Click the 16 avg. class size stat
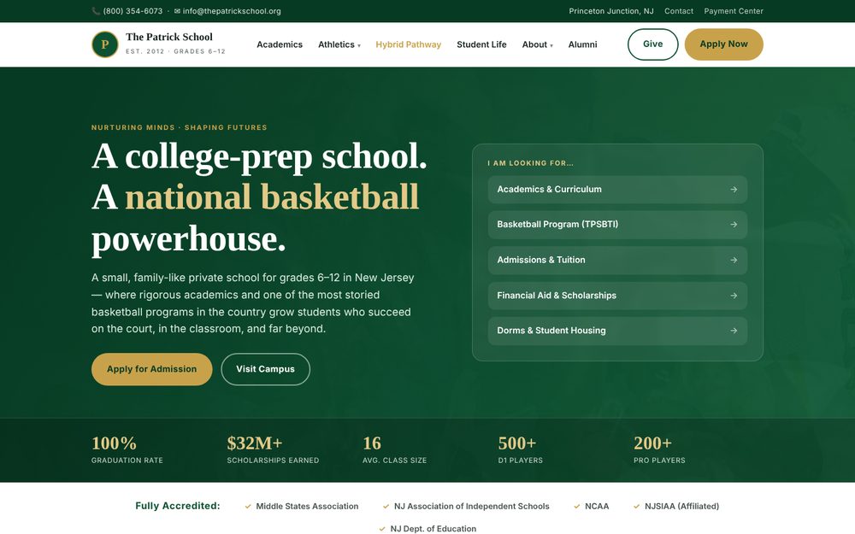Image resolution: width=855 pixels, height=534 pixels. click(395, 450)
